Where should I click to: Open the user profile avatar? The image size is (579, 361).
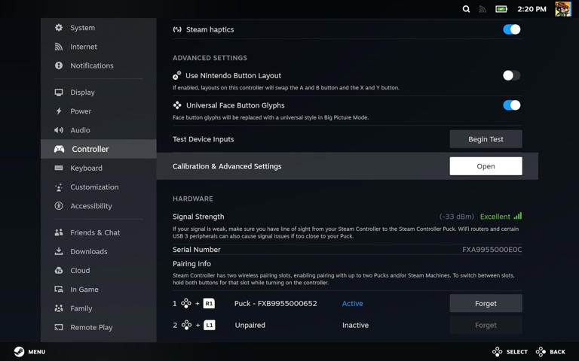(562, 9)
